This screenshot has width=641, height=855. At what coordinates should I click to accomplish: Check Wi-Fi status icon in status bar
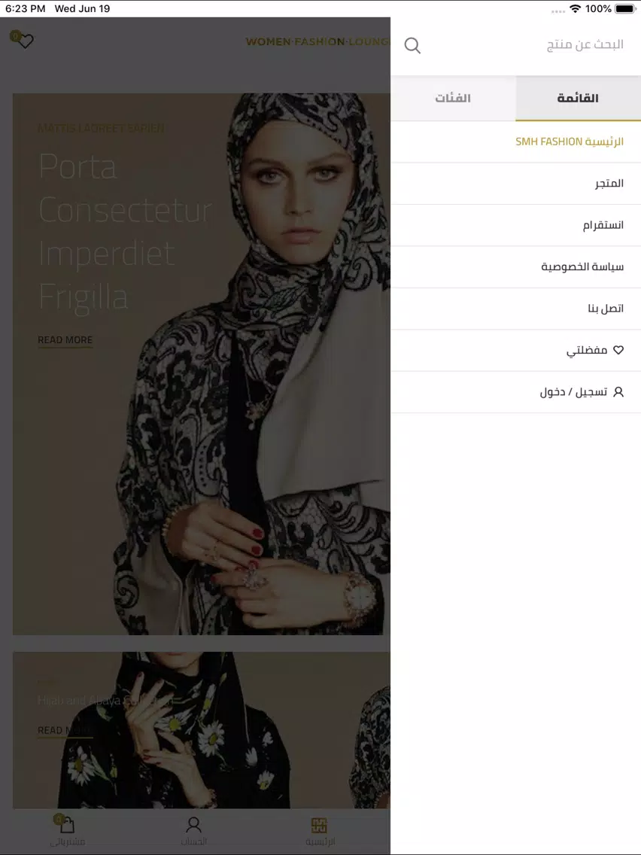[575, 9]
